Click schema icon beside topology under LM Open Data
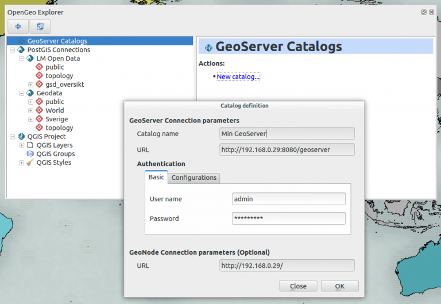 40,76
